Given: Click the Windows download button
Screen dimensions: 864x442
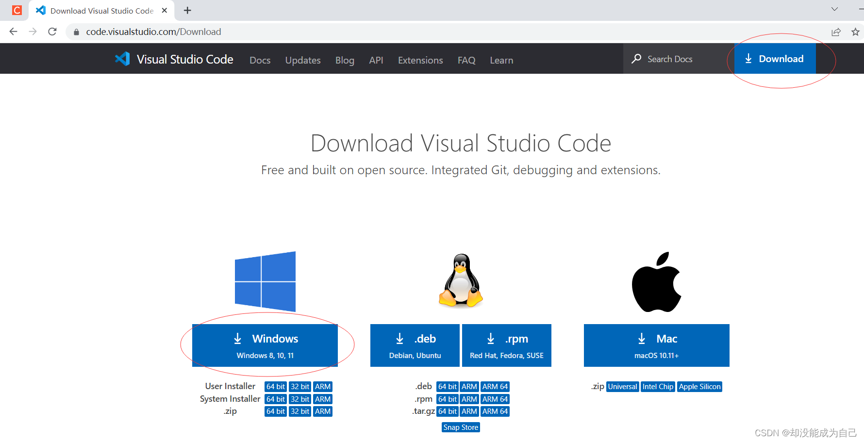Looking at the screenshot, I should tap(265, 345).
